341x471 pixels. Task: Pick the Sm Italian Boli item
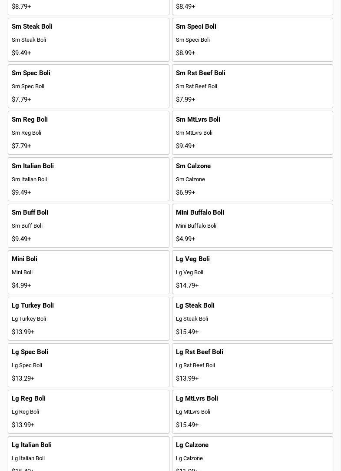click(88, 179)
